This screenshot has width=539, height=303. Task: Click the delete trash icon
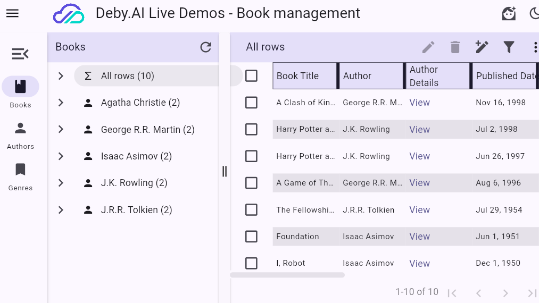point(455,47)
